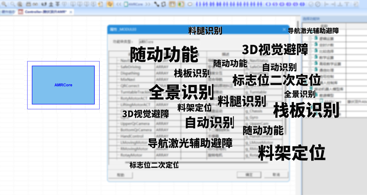The image size is (367, 195).
Task: Click the Cancel (取消) button in dialog
Action: click(276, 175)
